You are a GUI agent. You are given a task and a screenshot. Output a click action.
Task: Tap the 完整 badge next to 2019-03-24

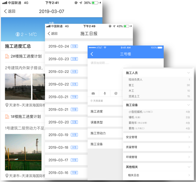(x=74, y=46)
